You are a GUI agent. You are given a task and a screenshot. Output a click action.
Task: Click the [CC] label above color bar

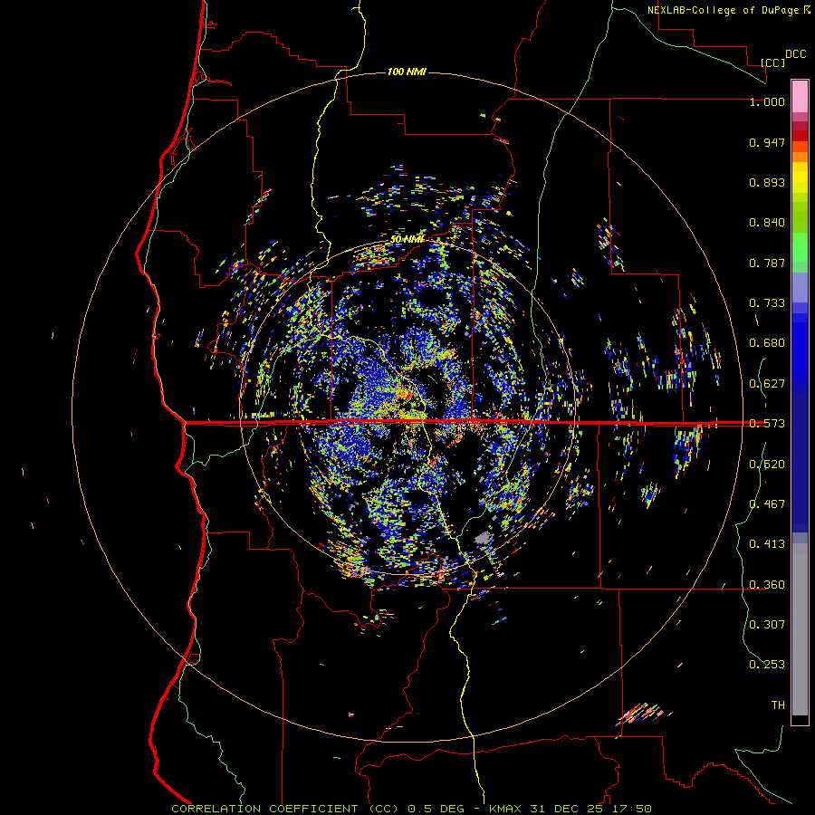click(772, 62)
